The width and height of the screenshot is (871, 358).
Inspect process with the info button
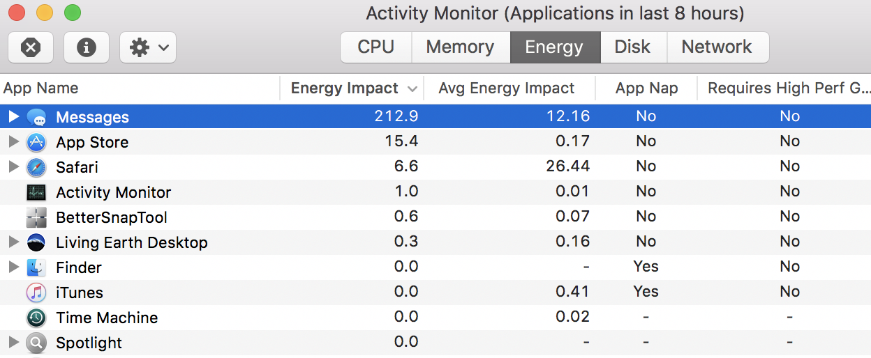pos(87,47)
